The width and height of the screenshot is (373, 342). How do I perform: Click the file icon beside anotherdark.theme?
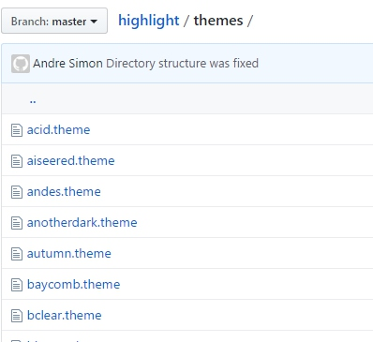(x=17, y=223)
